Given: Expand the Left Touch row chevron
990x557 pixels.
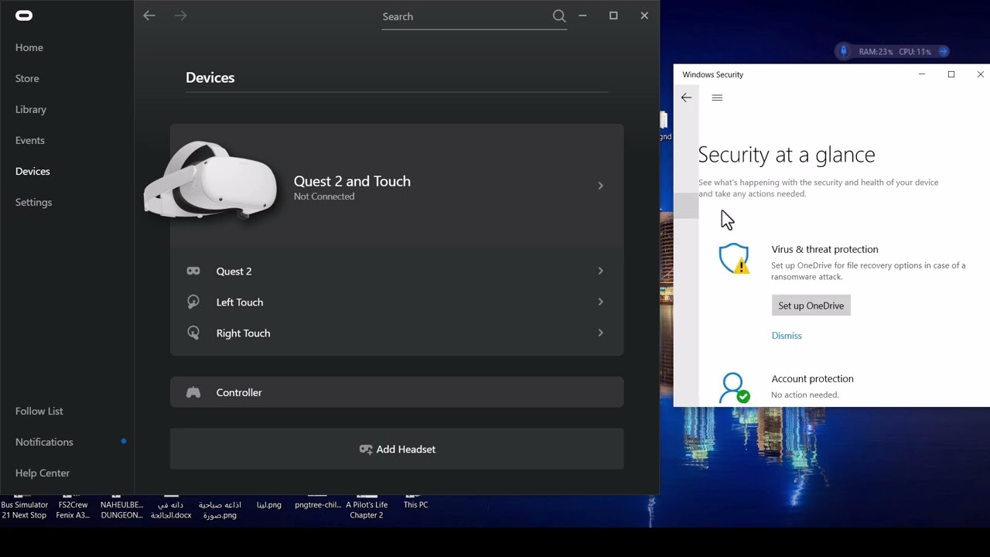Looking at the screenshot, I should 600,302.
